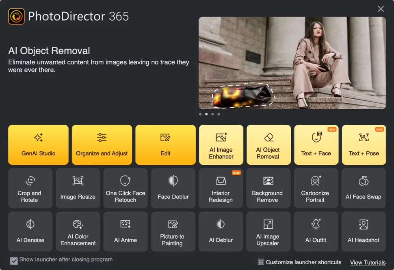Open AI Headshot tool
394x270 pixels.
[x=364, y=232]
